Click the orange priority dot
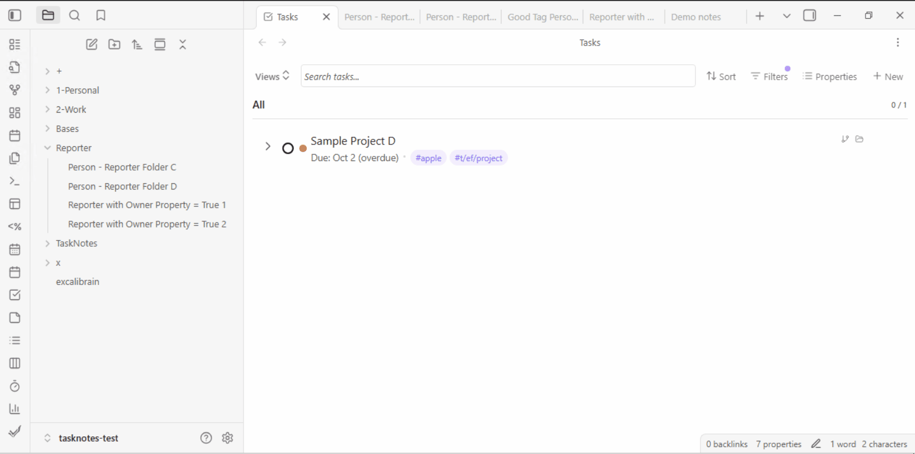 click(x=303, y=148)
